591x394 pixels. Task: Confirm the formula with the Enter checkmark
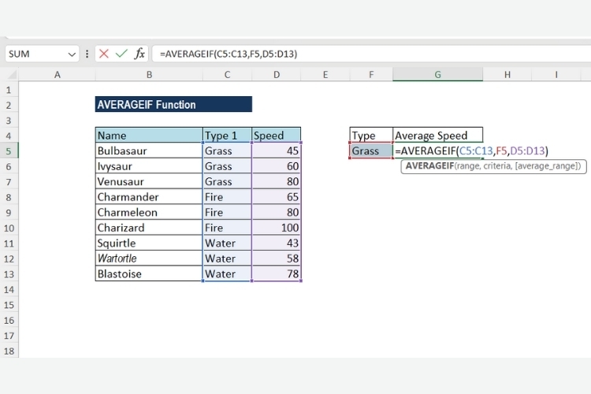121,54
